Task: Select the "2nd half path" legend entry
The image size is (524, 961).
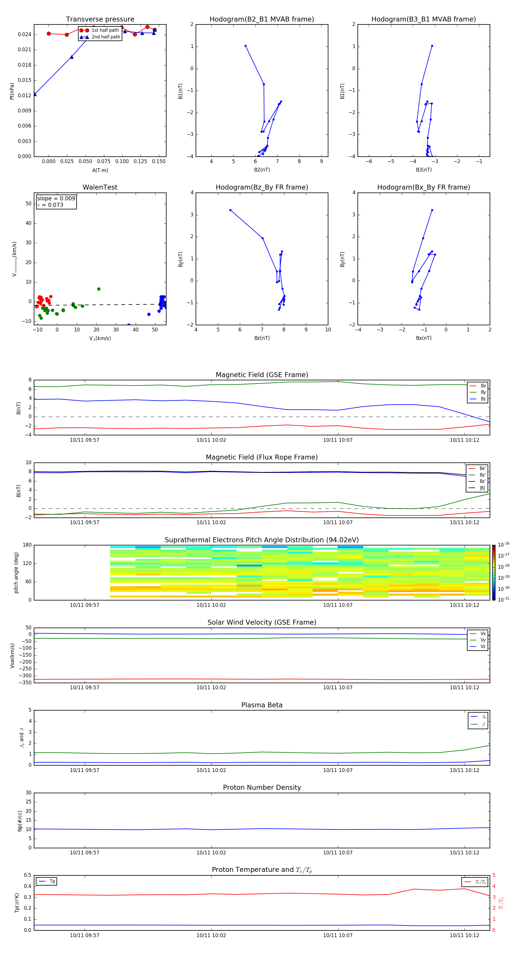Action: 100,37
